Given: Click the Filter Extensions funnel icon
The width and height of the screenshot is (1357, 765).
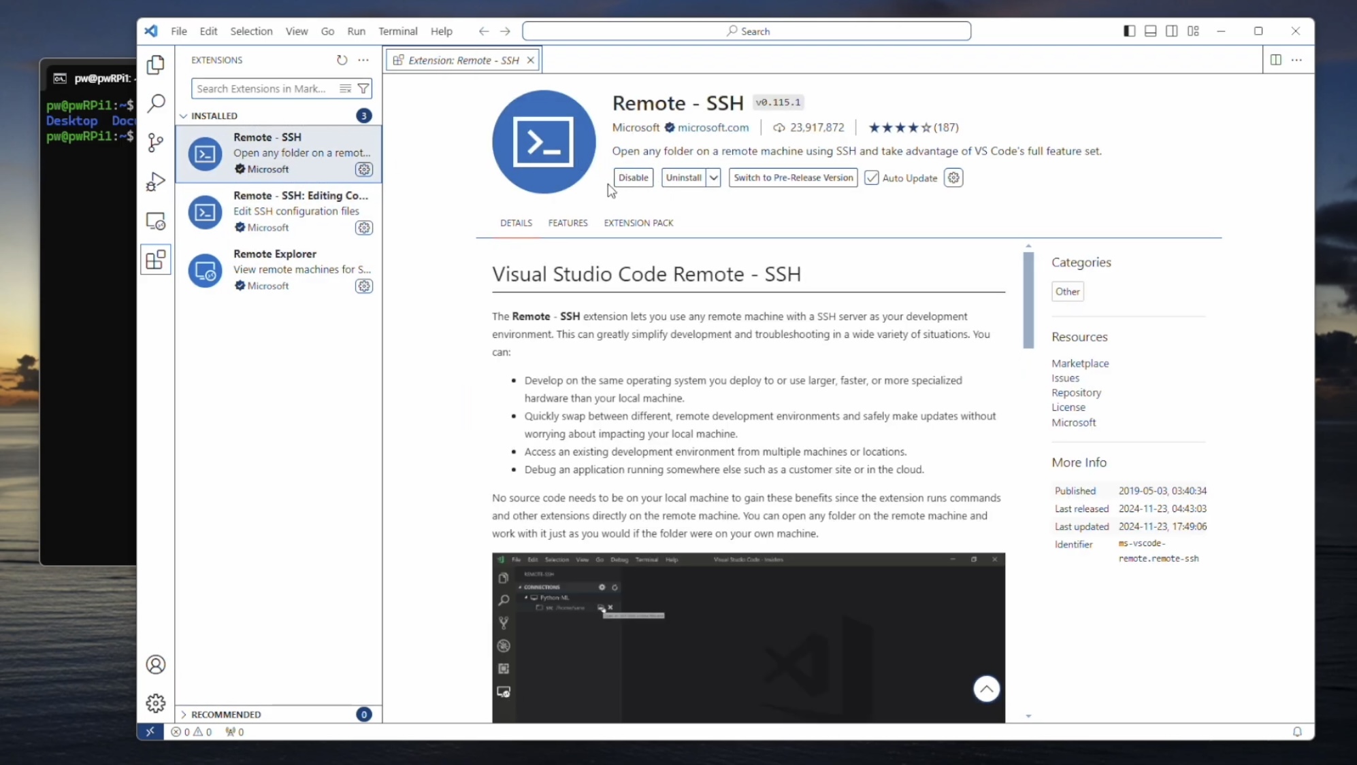Looking at the screenshot, I should click(363, 88).
